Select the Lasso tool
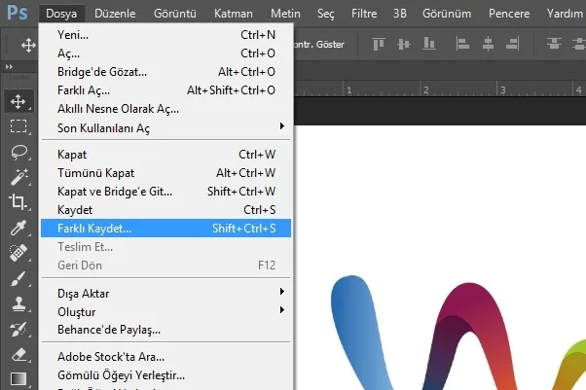The width and height of the screenshot is (586, 390). (x=18, y=152)
